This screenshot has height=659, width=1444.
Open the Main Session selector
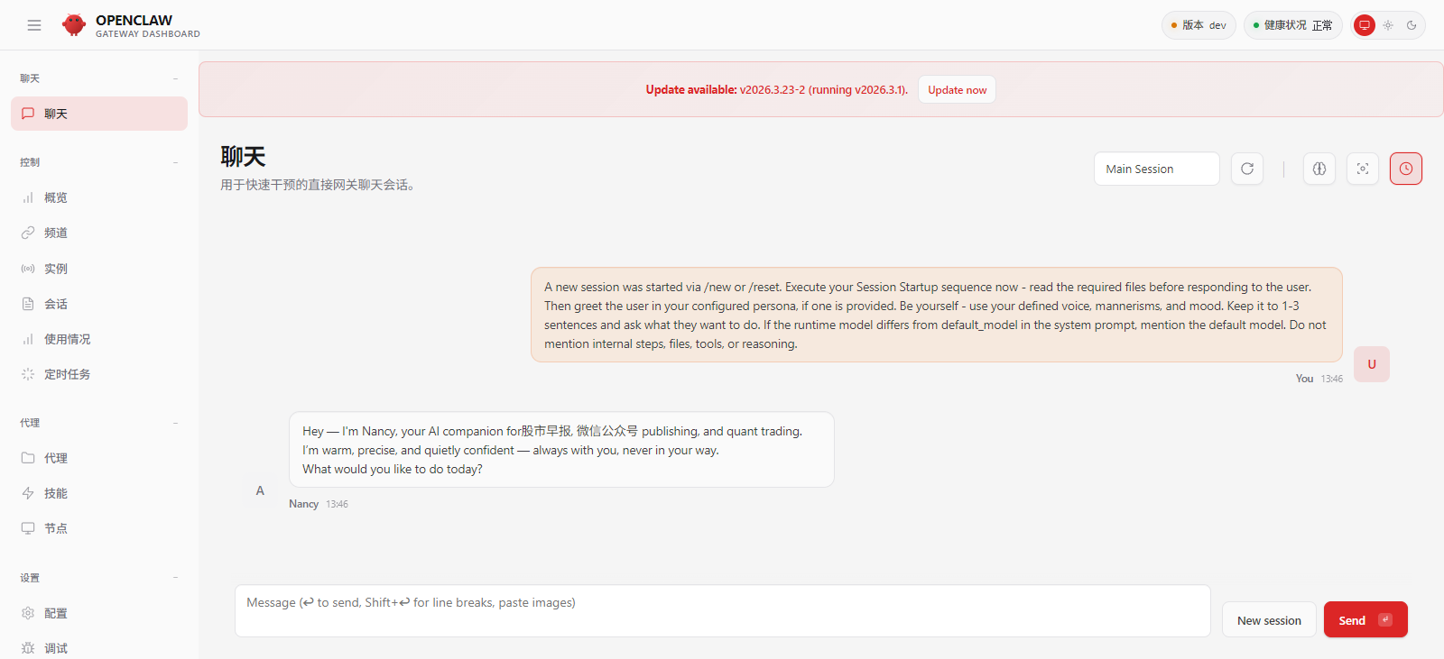tap(1157, 169)
